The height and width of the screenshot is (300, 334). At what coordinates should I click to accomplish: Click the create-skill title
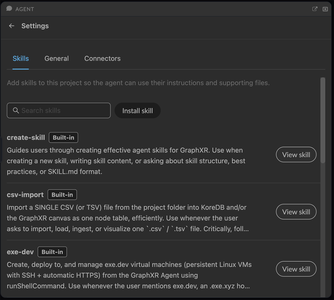[x=26, y=137]
